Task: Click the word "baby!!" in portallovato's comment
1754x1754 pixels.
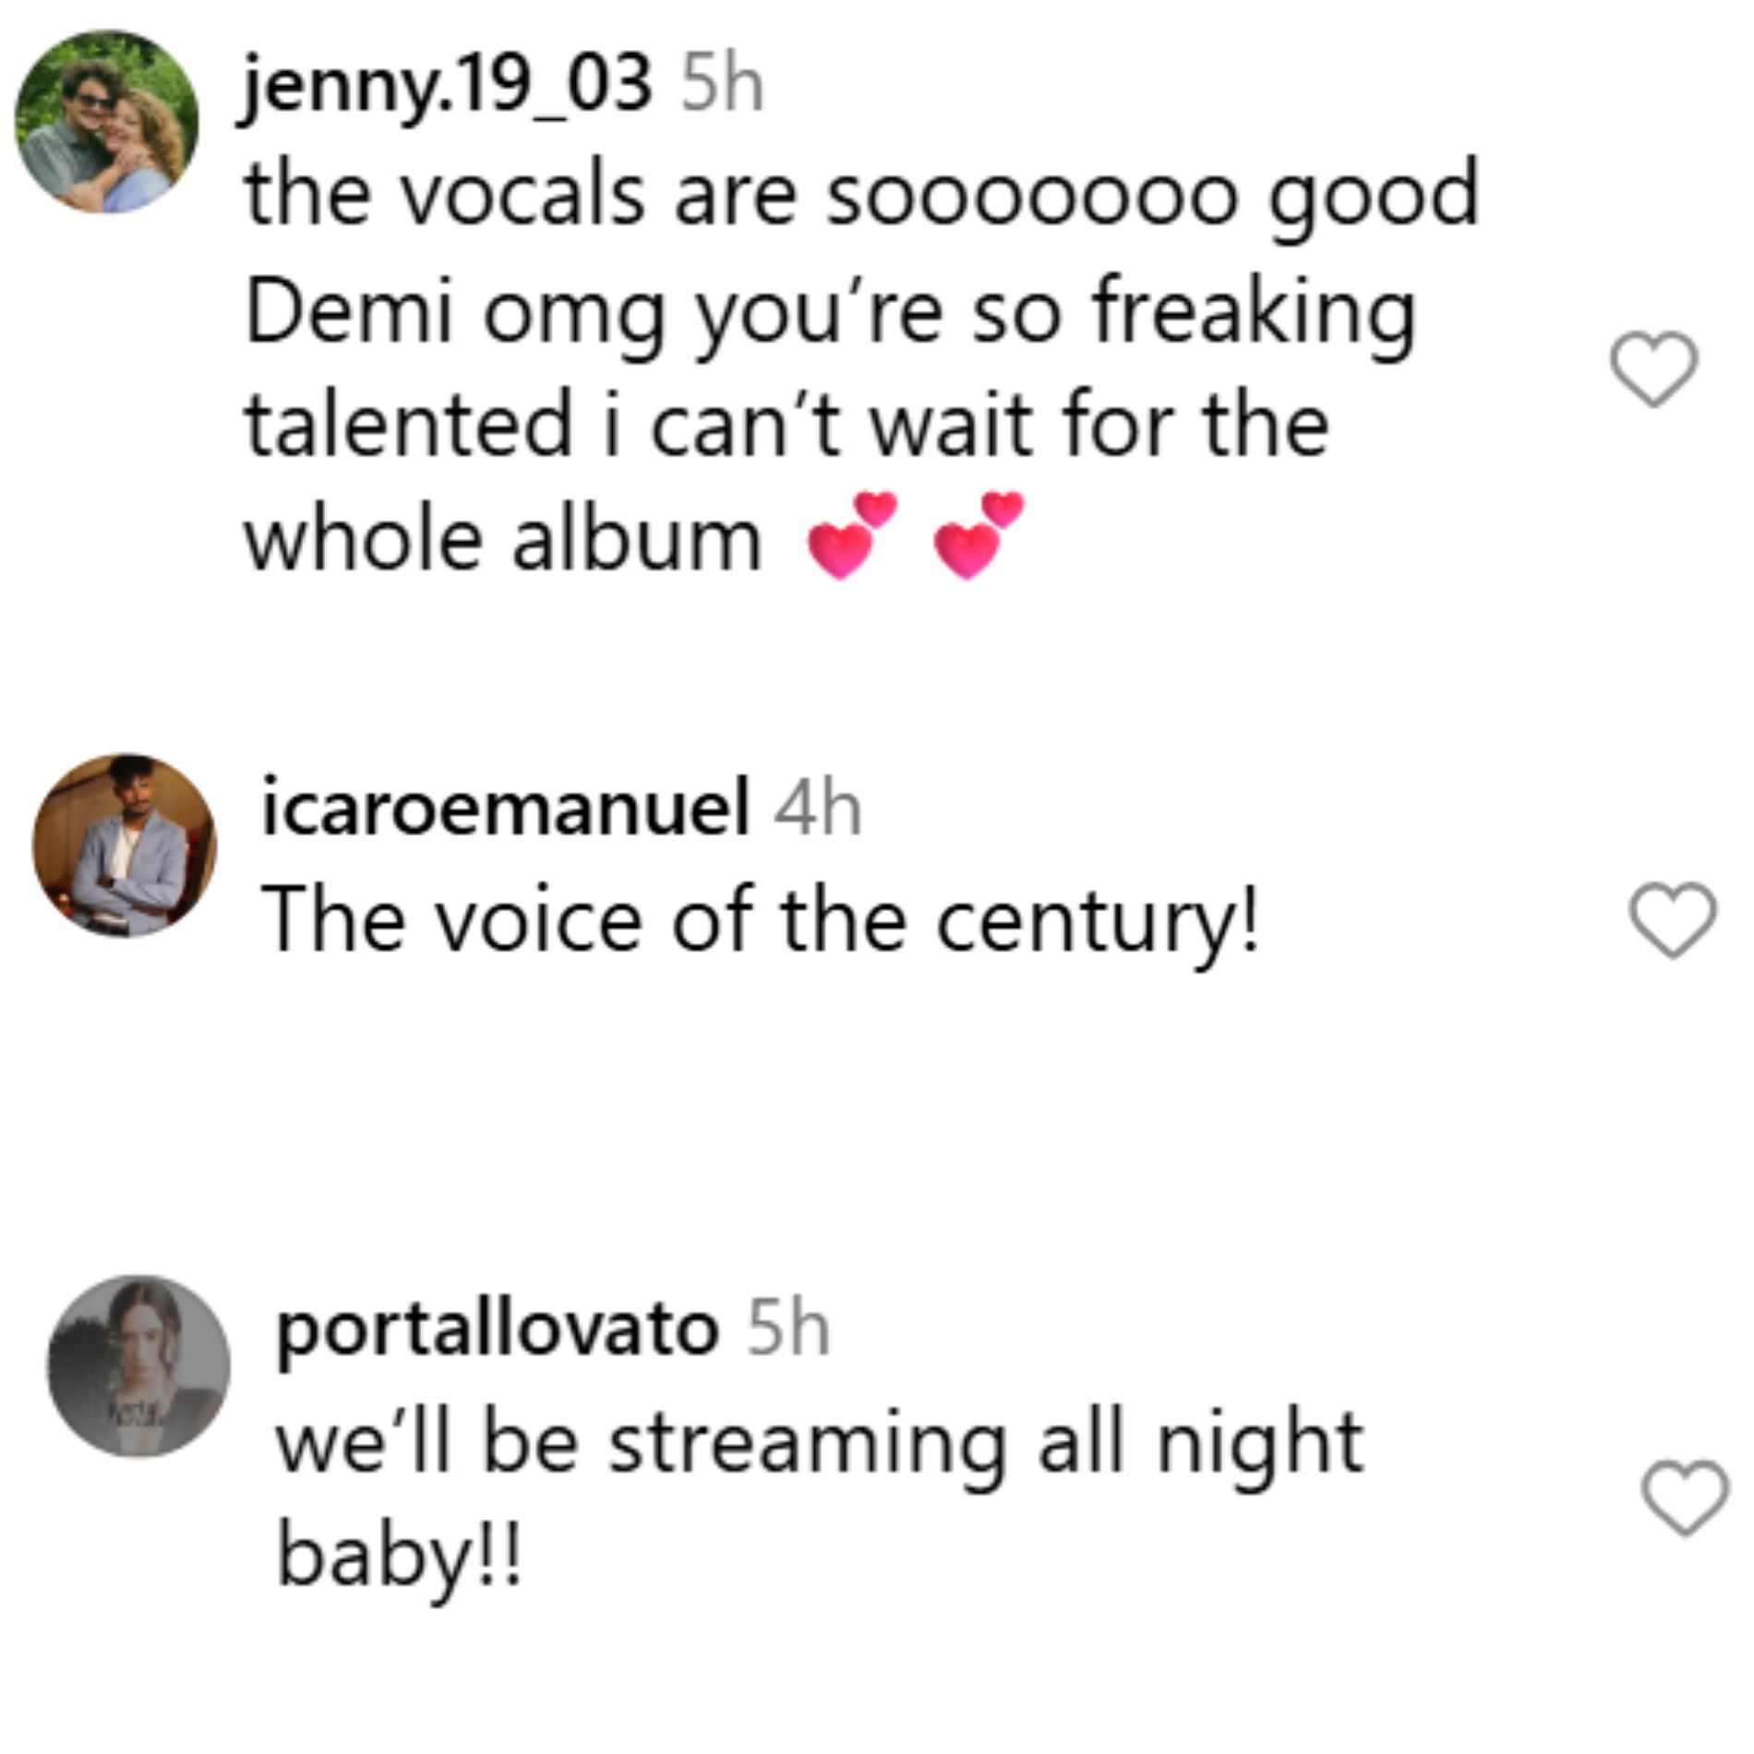Action: click(400, 1556)
